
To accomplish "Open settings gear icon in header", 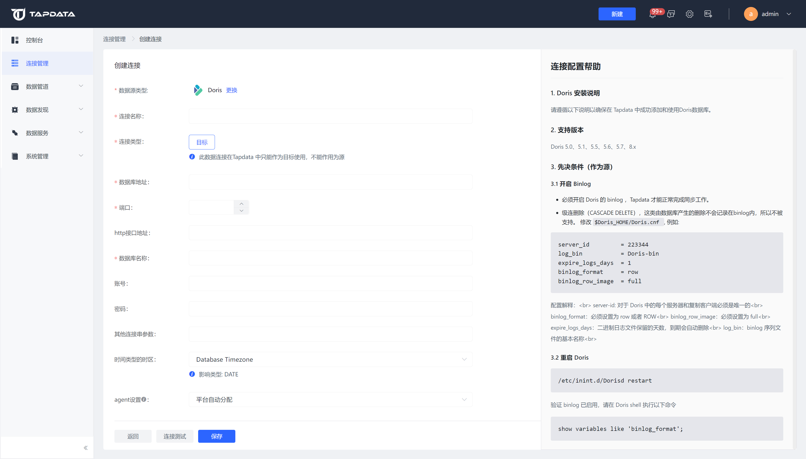I will pos(689,14).
